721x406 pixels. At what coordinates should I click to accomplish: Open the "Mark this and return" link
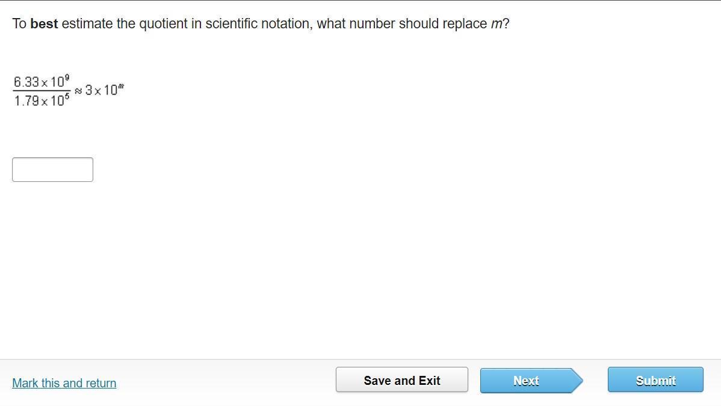[x=64, y=383]
